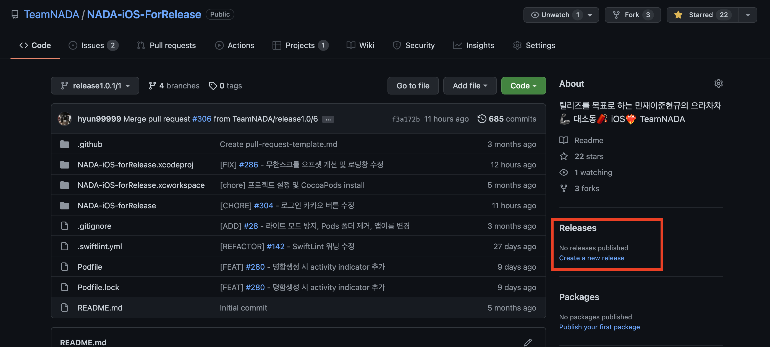Click the About section gear icon
This screenshot has width=770, height=347.
pyautogui.click(x=718, y=84)
